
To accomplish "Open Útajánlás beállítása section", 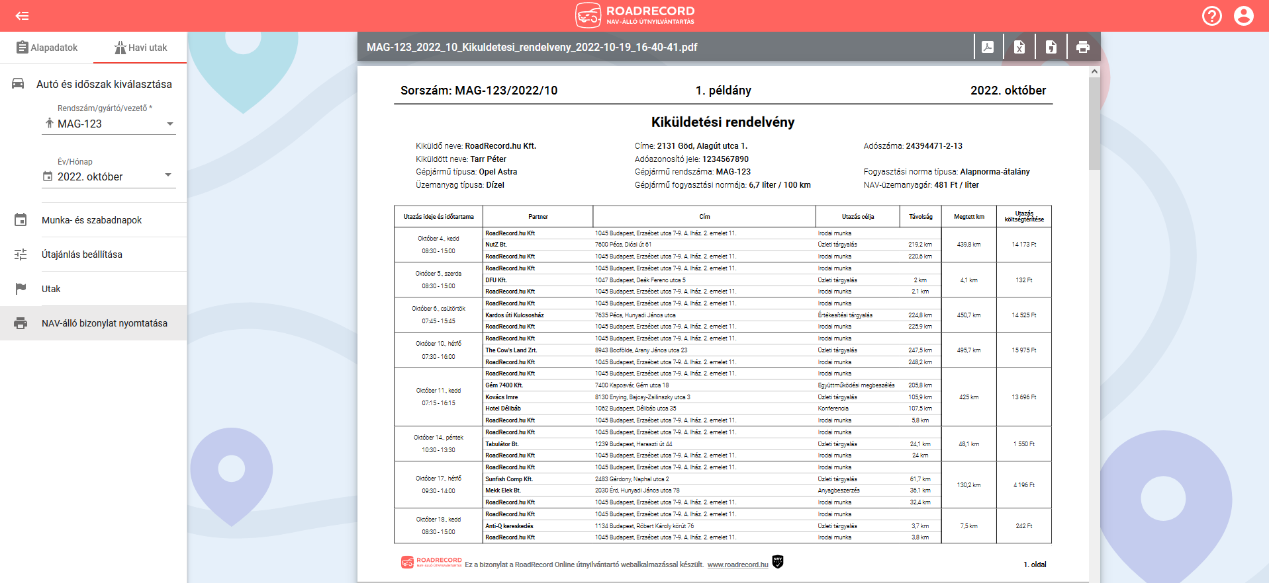I will click(93, 254).
